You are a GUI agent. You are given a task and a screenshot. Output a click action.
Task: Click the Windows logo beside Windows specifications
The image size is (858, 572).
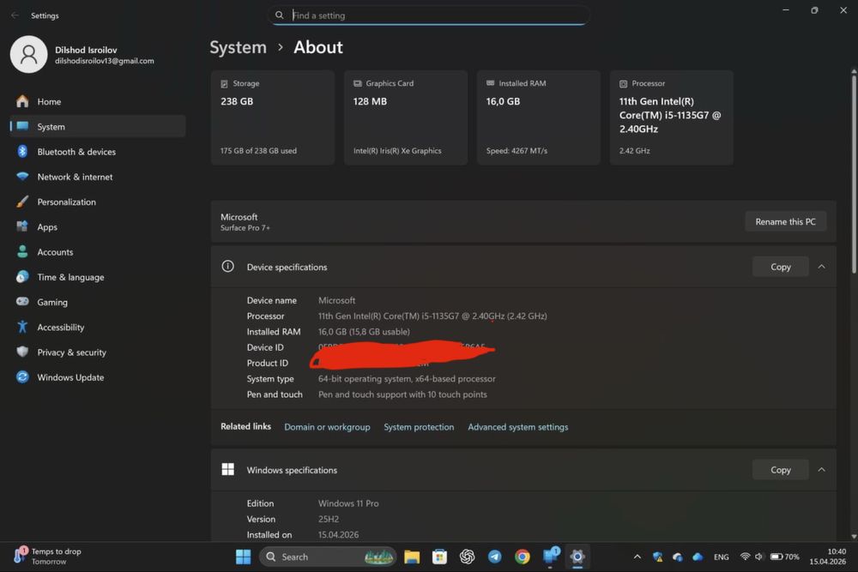click(227, 469)
